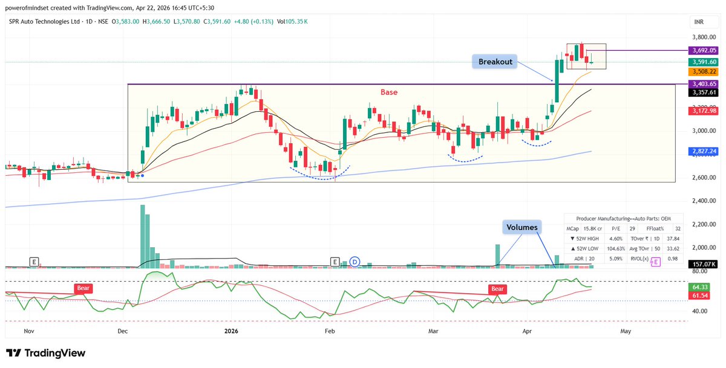Click the May time axis label
This screenshot has height=368, width=726.
[x=626, y=331]
